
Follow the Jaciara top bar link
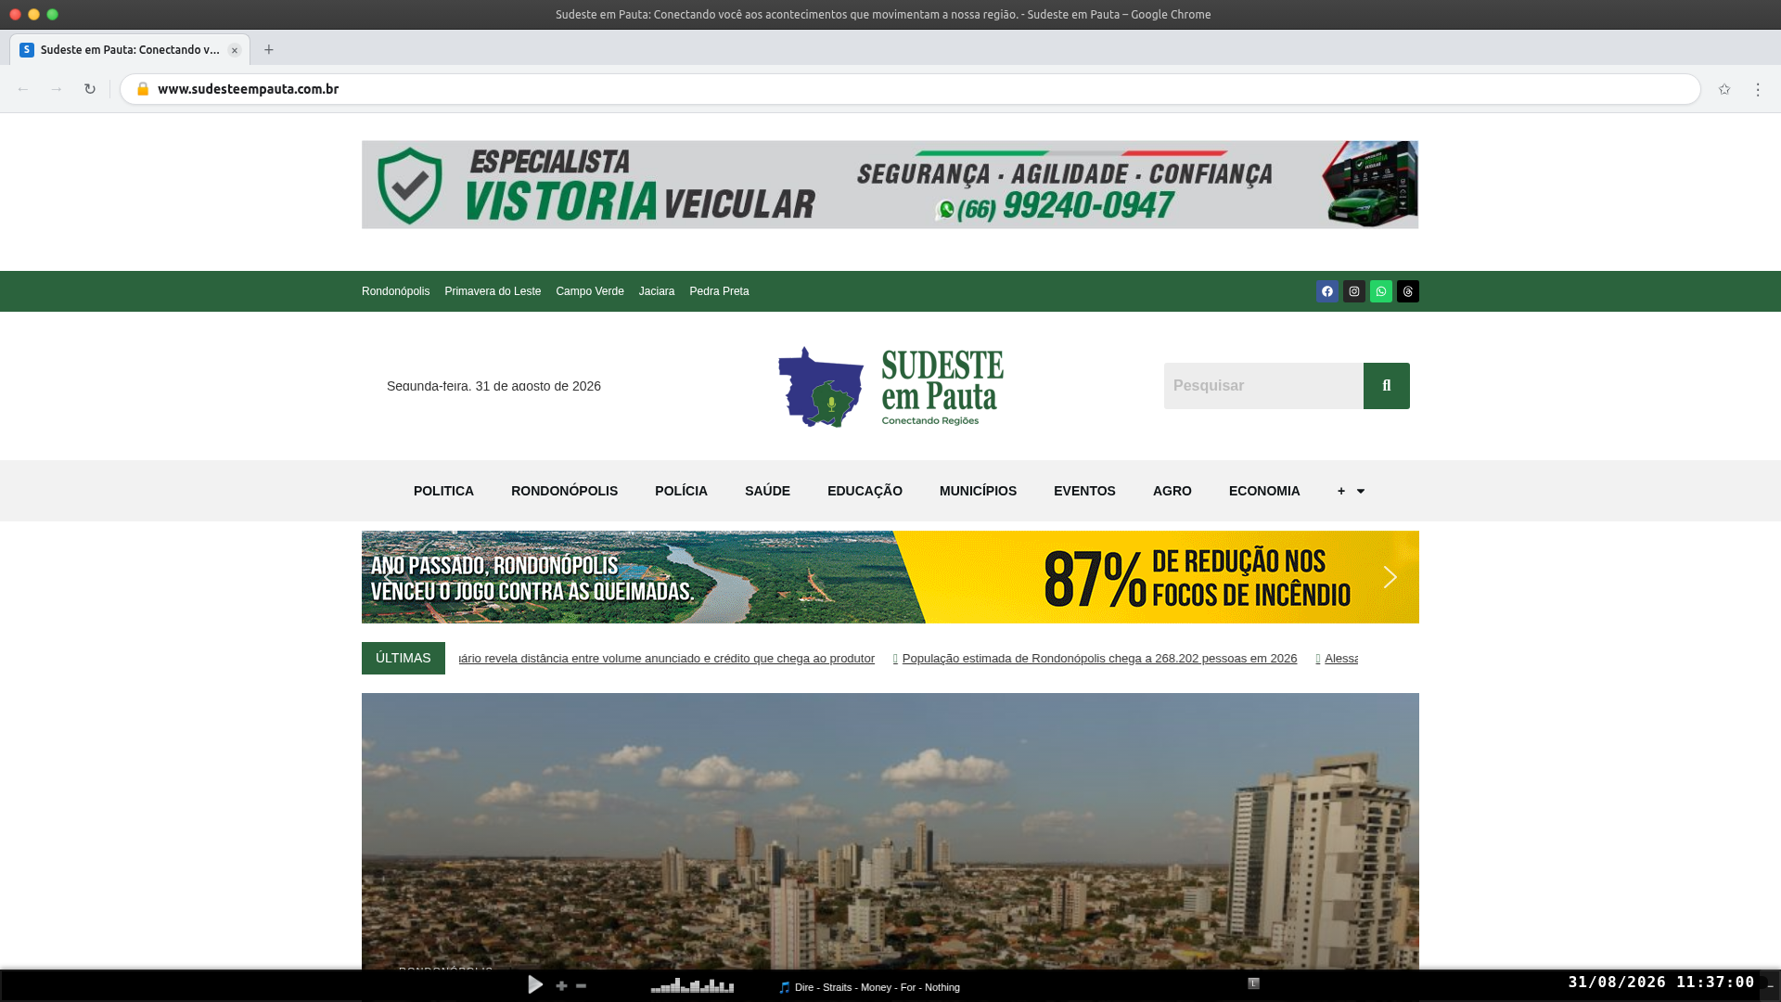(x=657, y=291)
